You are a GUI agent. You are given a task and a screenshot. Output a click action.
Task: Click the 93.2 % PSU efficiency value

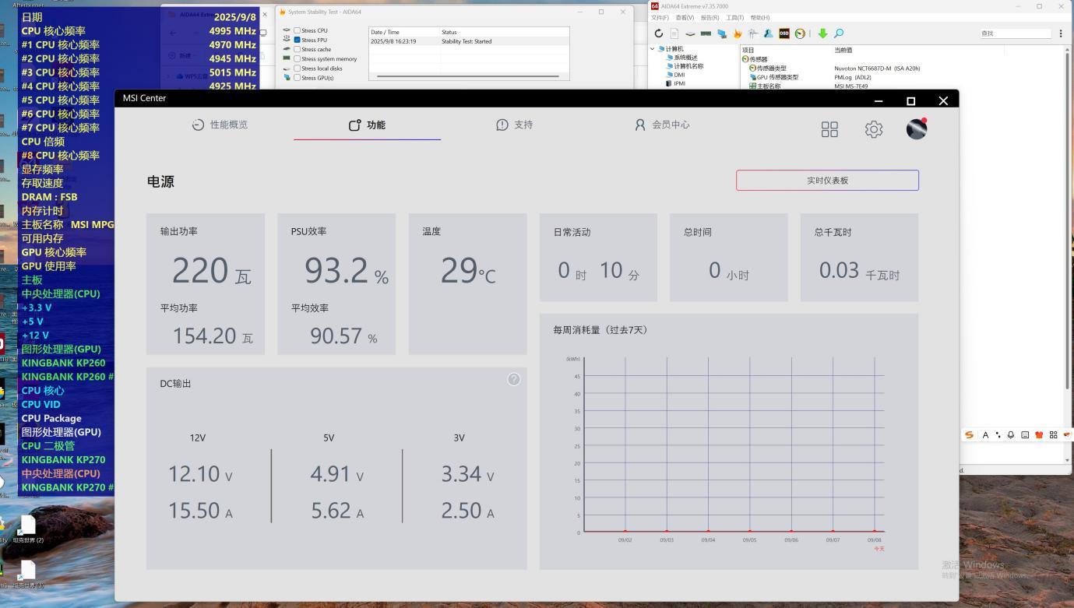pos(346,271)
